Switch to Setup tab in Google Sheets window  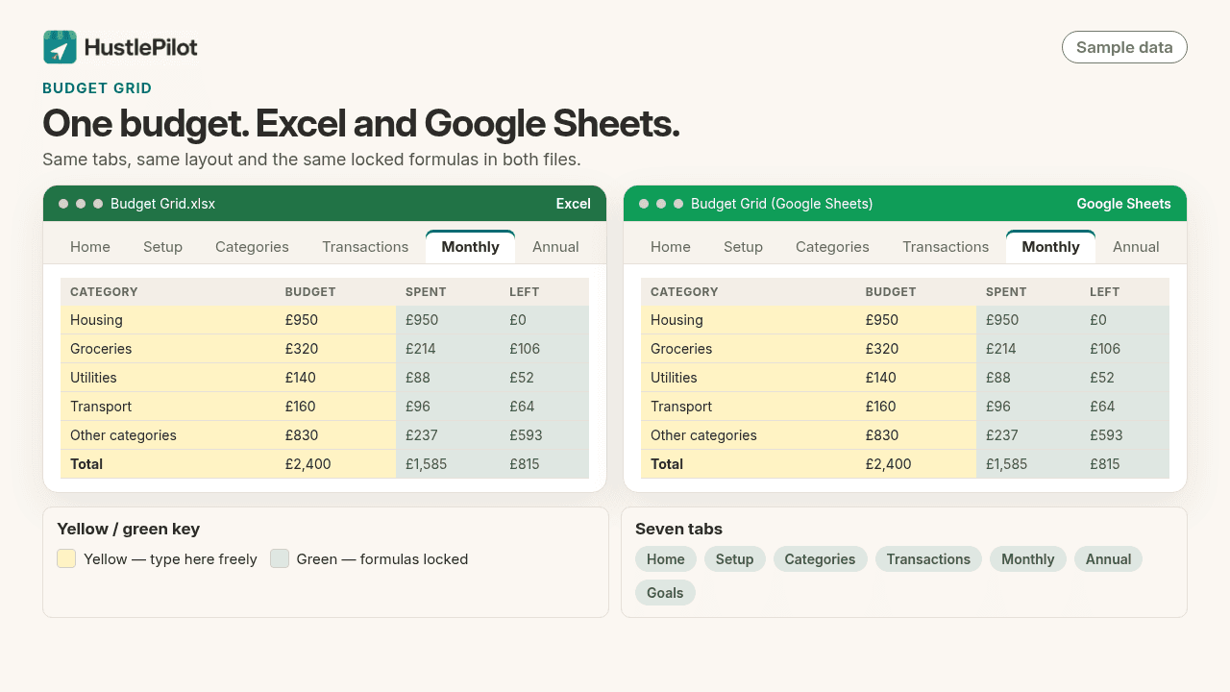(743, 247)
